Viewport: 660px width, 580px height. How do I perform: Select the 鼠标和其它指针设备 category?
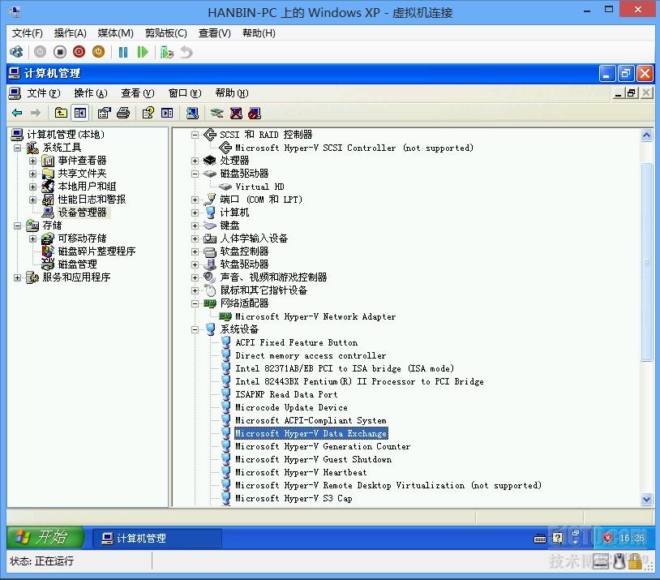(264, 290)
